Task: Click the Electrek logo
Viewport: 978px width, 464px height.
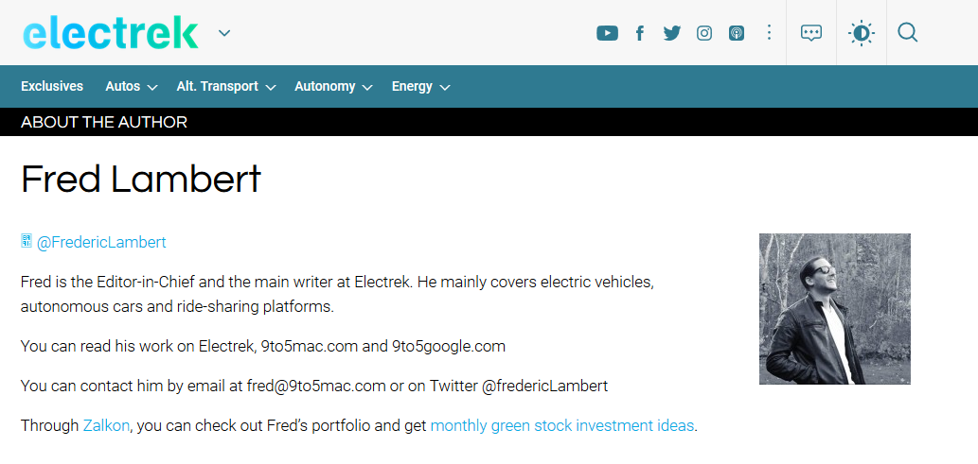Action: 111,33
